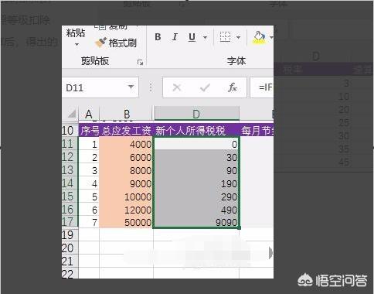Click the 格式刷 format painter
The height and width of the screenshot is (294, 374).
pyautogui.click(x=116, y=43)
